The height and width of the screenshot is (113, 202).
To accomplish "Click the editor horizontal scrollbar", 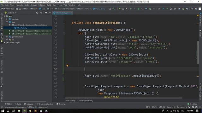I will click(124, 98).
